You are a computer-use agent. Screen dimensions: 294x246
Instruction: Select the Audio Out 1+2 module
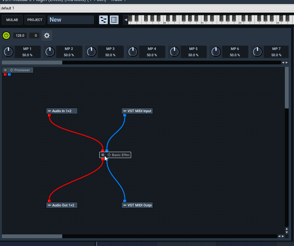click(x=62, y=205)
